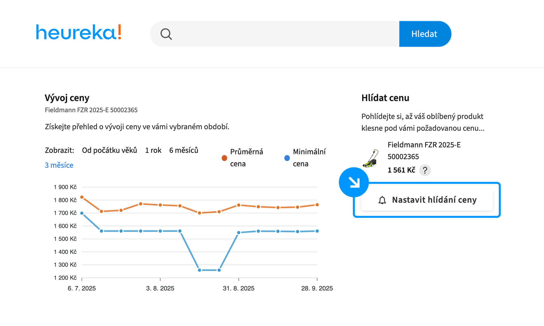
Task: Click the bell icon on watch button
Action: coord(382,200)
